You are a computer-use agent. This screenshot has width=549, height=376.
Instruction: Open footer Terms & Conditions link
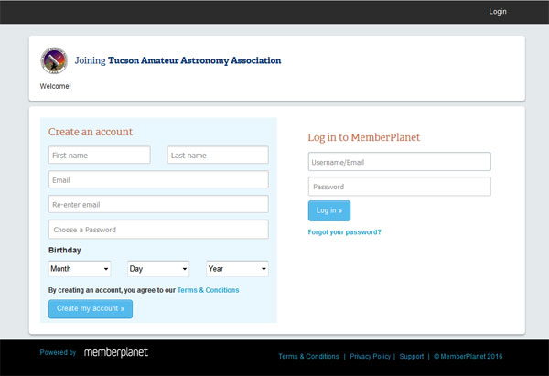pos(309,357)
